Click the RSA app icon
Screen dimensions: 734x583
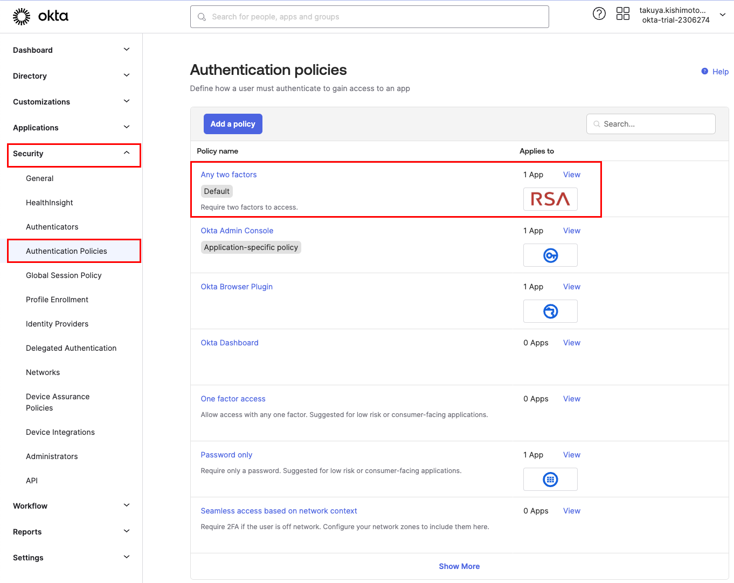[x=550, y=199]
